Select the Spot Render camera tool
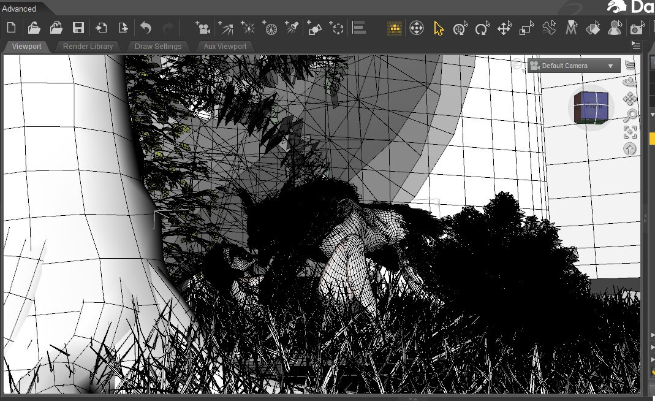This screenshot has height=401, width=655. click(x=637, y=28)
